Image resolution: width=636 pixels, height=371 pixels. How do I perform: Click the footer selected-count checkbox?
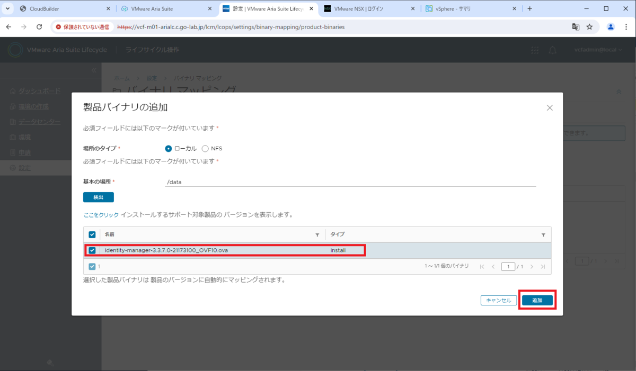[x=92, y=267]
